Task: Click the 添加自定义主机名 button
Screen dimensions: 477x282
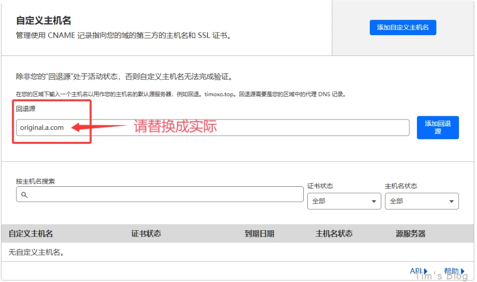Action: click(x=403, y=27)
